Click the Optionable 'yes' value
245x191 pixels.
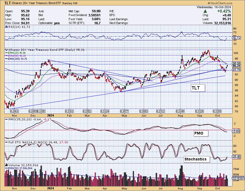pyautogui.click(x=57, y=23)
